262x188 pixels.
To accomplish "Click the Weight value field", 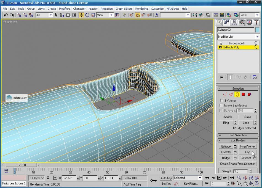I will tap(240, 171).
